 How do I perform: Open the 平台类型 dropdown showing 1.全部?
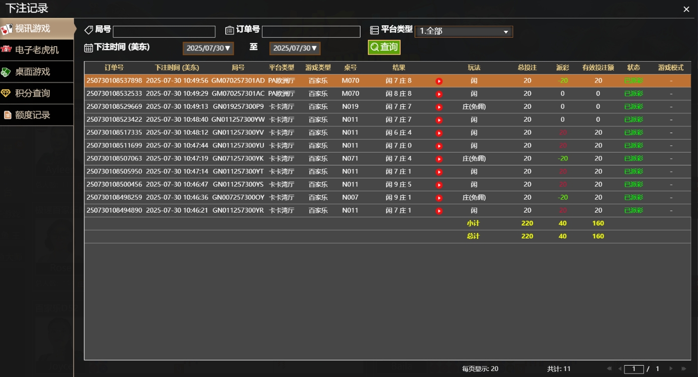(x=463, y=32)
